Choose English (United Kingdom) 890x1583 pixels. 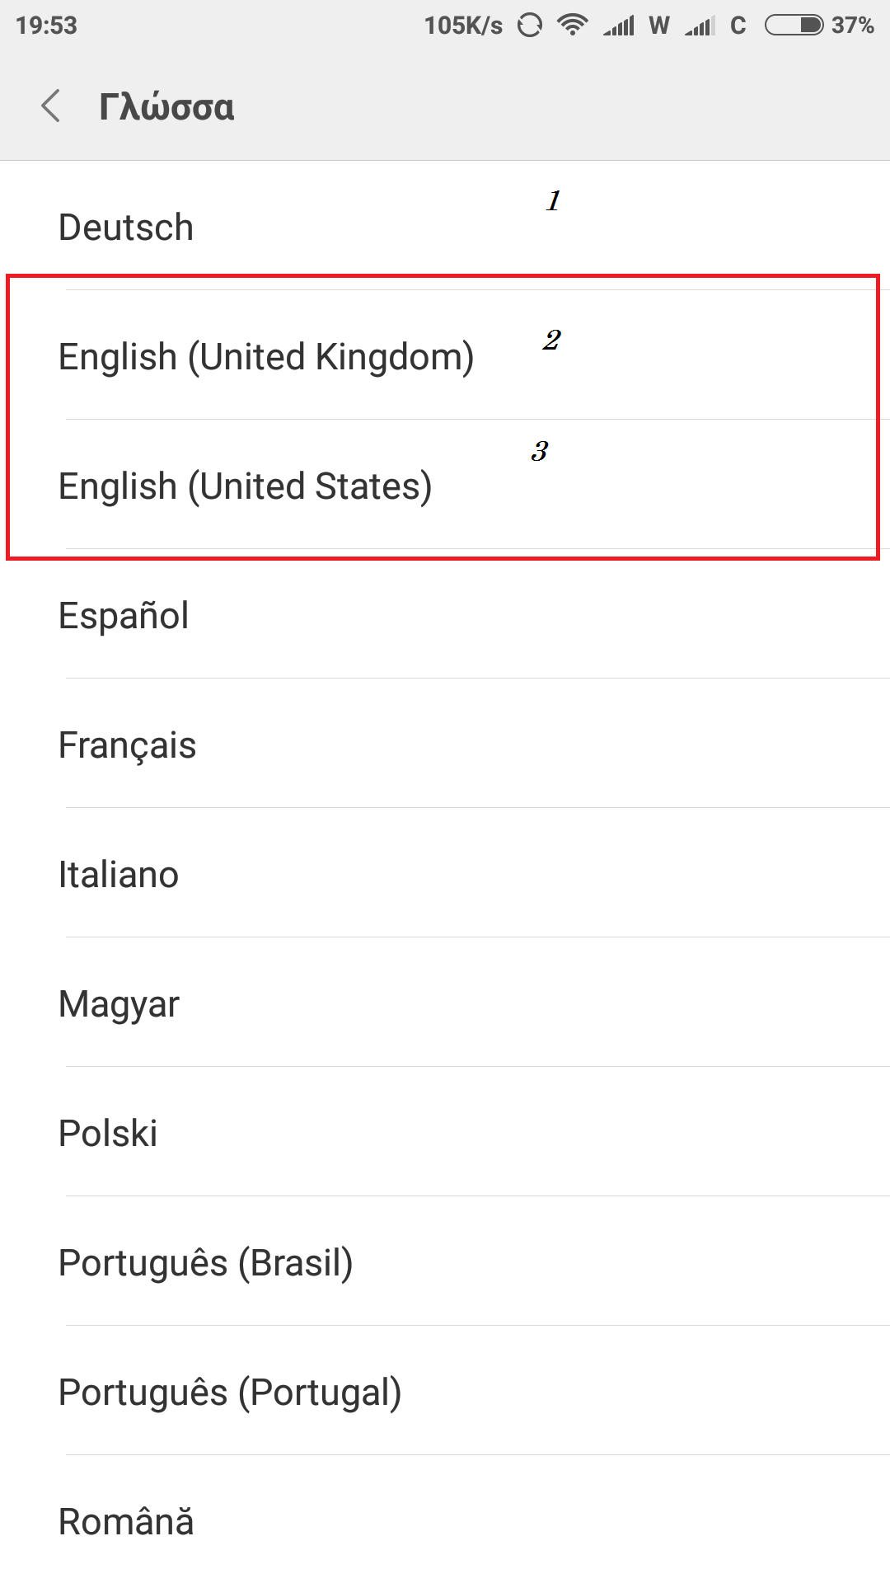(266, 357)
